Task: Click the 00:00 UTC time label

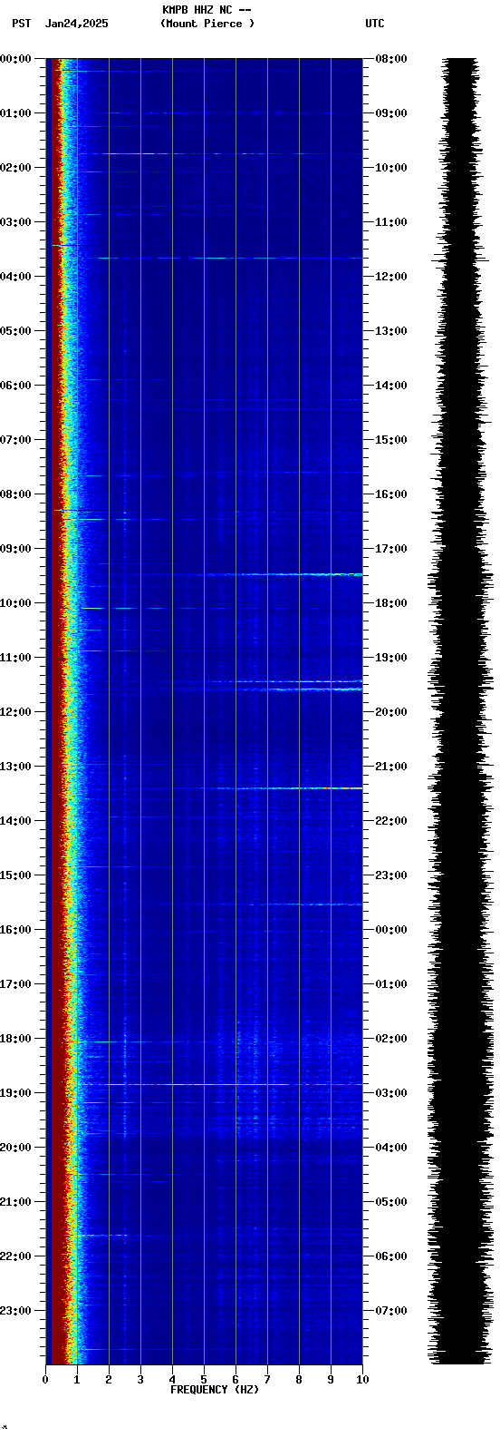Action: tap(391, 930)
